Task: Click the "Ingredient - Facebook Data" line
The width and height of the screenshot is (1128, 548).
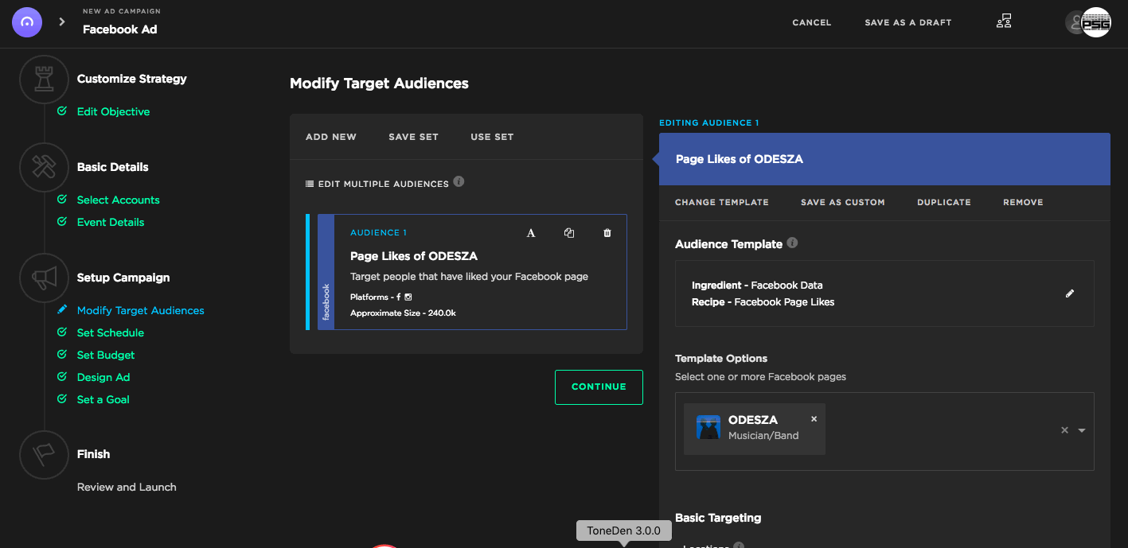Action: pos(757,286)
